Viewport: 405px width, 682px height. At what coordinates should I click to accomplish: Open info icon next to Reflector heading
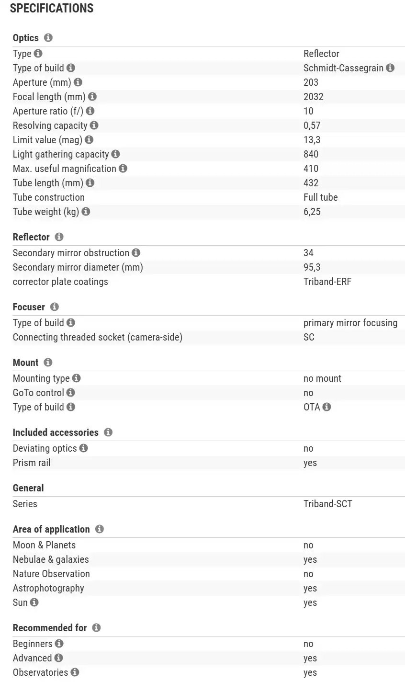click(59, 237)
